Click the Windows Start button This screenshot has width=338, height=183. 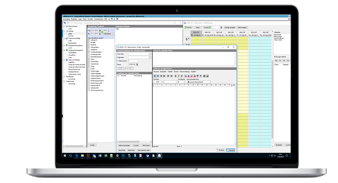pos(64,155)
